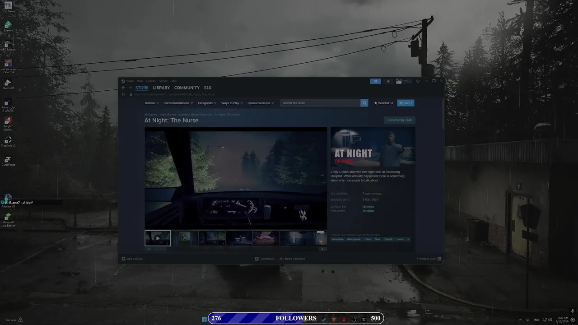Focus the Search the store field
The image size is (578, 325).
[x=320, y=103]
